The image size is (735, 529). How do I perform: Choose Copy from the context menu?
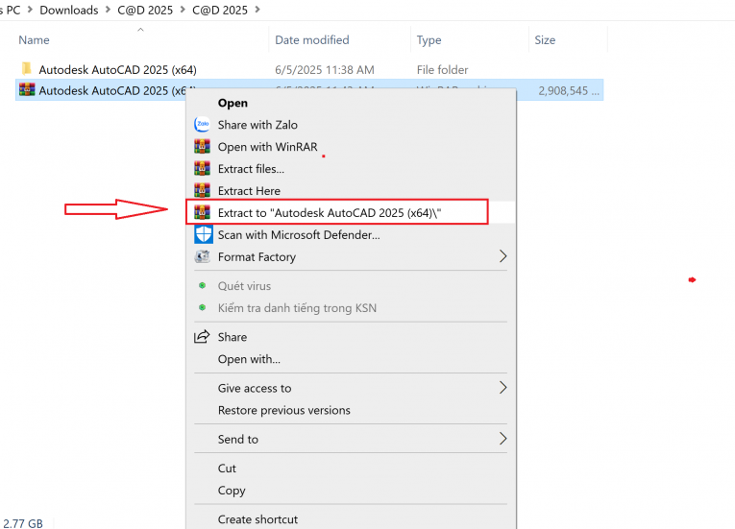tap(232, 490)
